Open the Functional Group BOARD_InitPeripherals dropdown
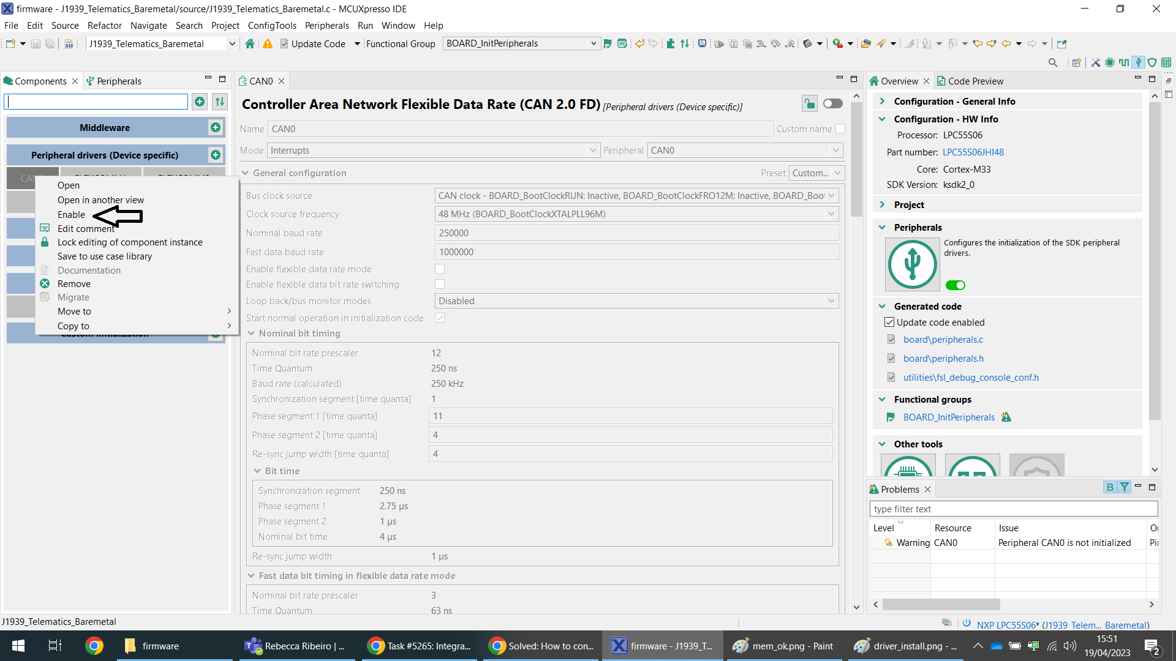The height and width of the screenshot is (661, 1176). [593, 43]
